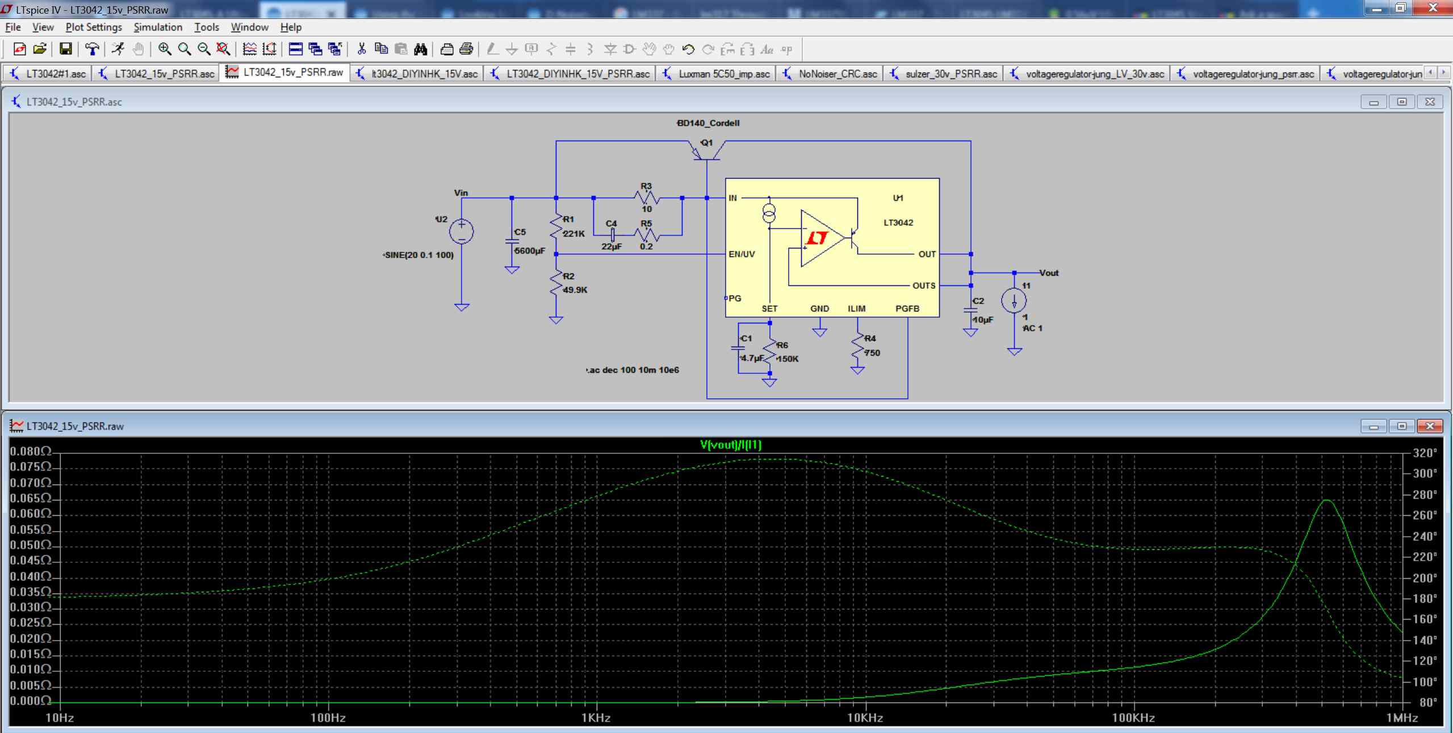Open the Control Panel hammer icon

coord(92,49)
